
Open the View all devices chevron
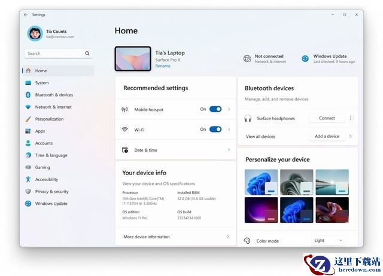[x=350, y=136]
